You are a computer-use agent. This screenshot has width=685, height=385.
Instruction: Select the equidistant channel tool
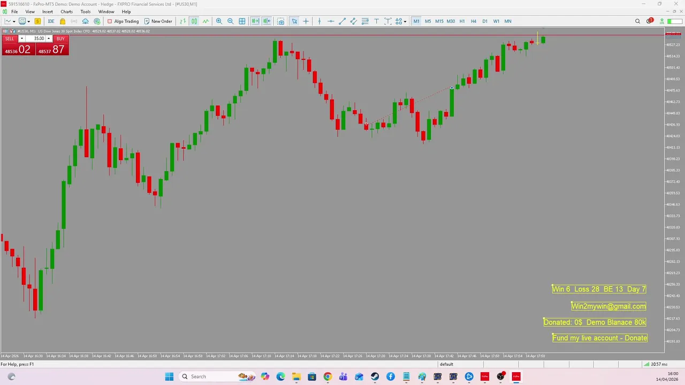pyautogui.click(x=353, y=21)
